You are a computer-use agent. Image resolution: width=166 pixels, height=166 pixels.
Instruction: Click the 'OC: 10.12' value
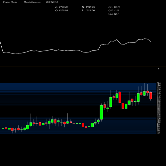click(x=114, y=7)
